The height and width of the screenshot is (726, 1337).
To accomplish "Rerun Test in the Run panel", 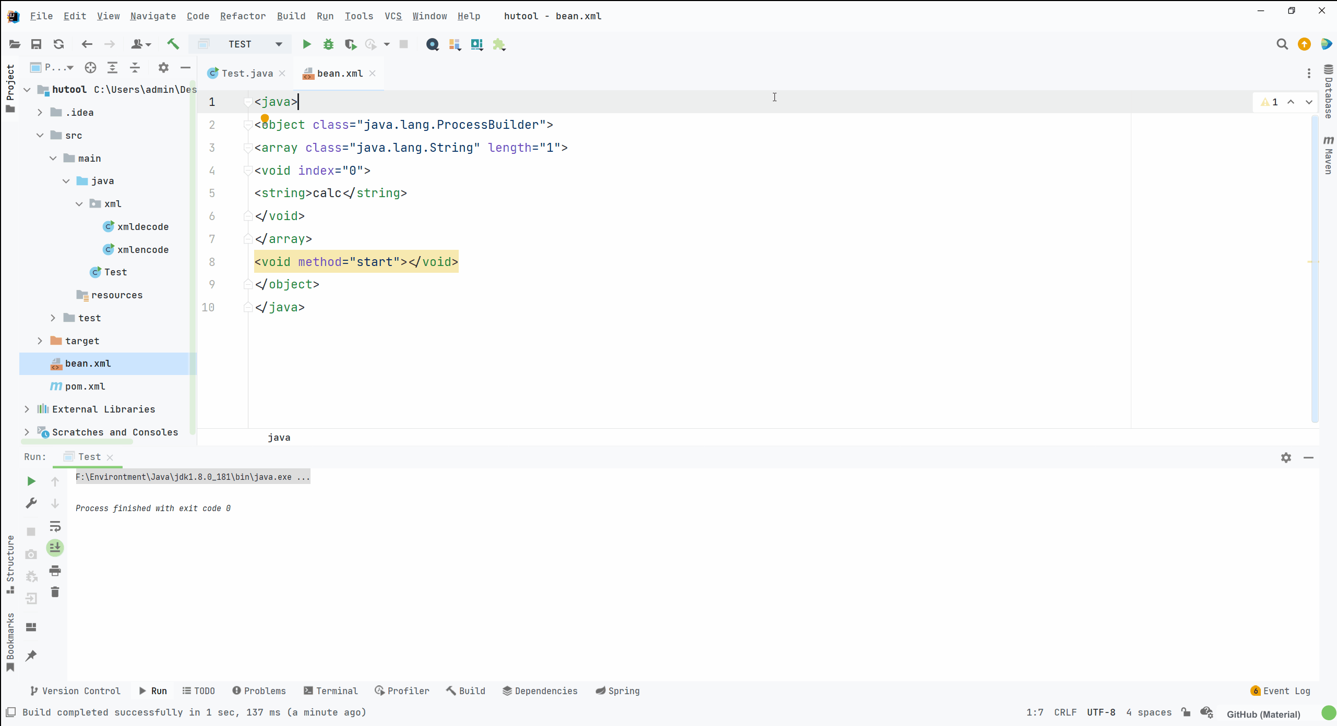I will (31, 481).
